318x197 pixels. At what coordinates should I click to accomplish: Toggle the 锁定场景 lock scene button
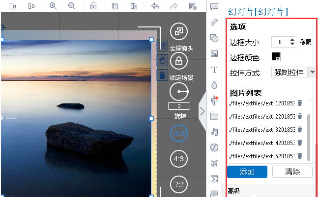point(179,61)
